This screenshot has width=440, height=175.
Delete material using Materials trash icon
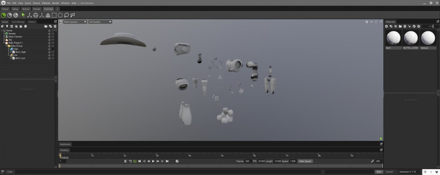coord(405,26)
